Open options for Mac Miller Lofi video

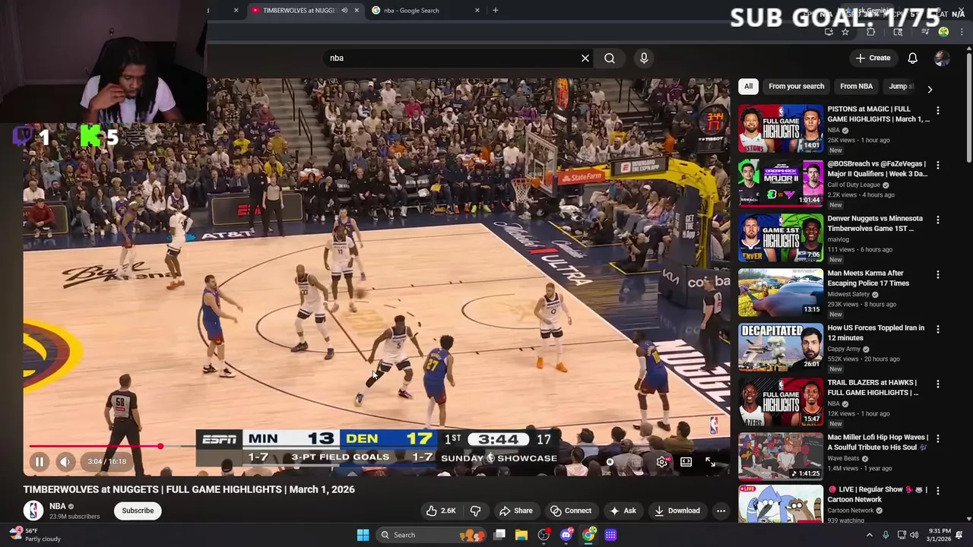(x=938, y=438)
